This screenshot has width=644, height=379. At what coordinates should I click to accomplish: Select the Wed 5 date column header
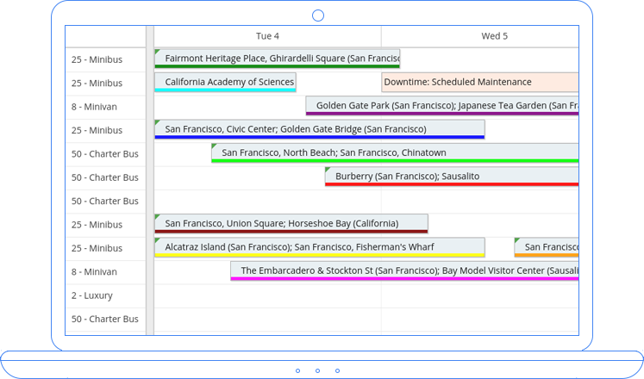click(x=494, y=36)
